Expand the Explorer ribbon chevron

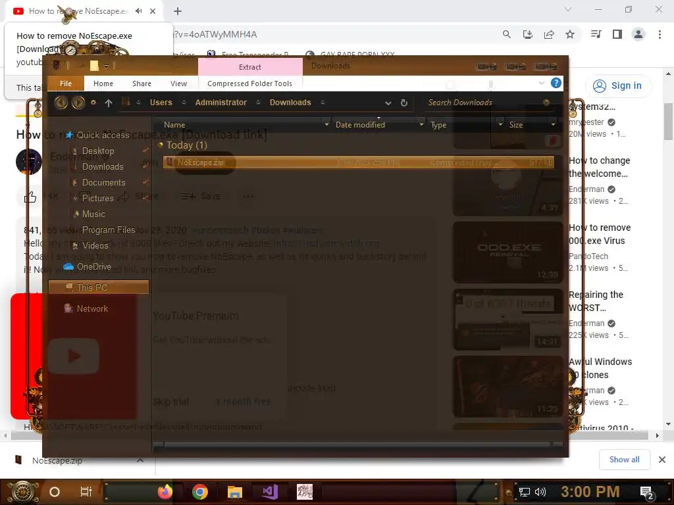coord(542,83)
